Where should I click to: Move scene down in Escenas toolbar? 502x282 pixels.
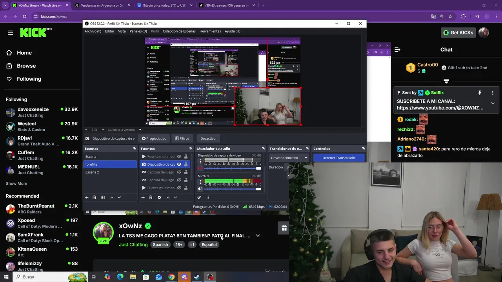click(x=119, y=197)
